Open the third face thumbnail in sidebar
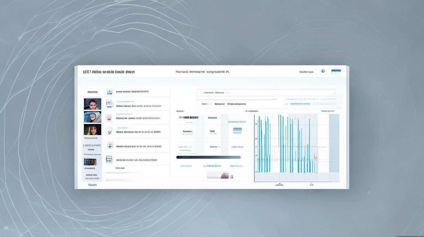This screenshot has height=237, width=424. [x=92, y=130]
